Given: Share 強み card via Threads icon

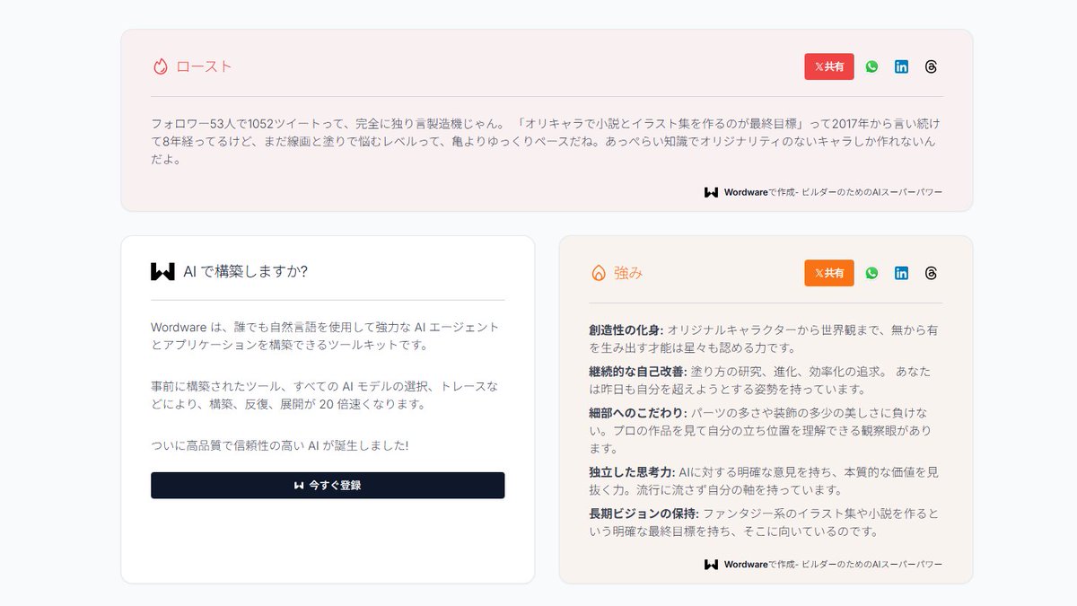Looking at the screenshot, I should [931, 273].
